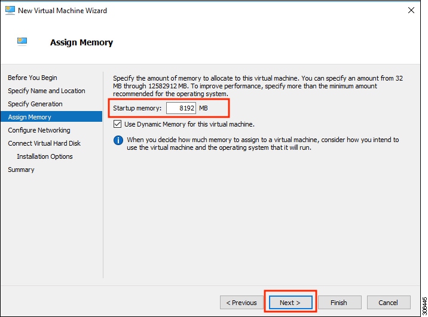
Task: Cancel the wizard
Action: pyautogui.click(x=388, y=303)
